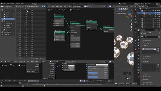Image resolution: width=161 pixels, height=91 pixels.
Task: Open Type Geometry dropdown on node
Action: [34, 69]
